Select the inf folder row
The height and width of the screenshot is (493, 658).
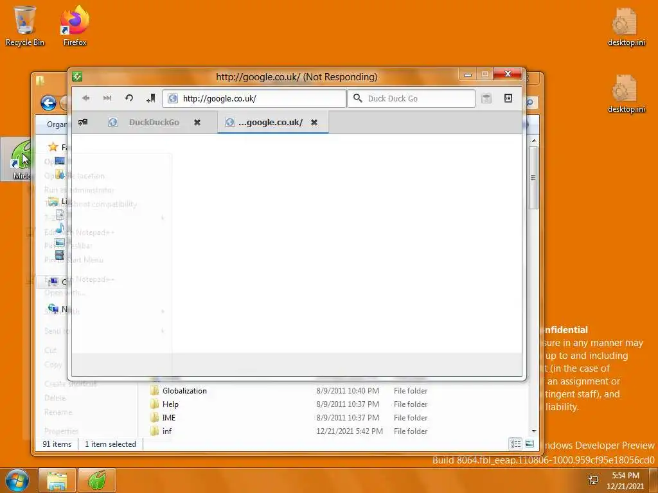point(290,431)
